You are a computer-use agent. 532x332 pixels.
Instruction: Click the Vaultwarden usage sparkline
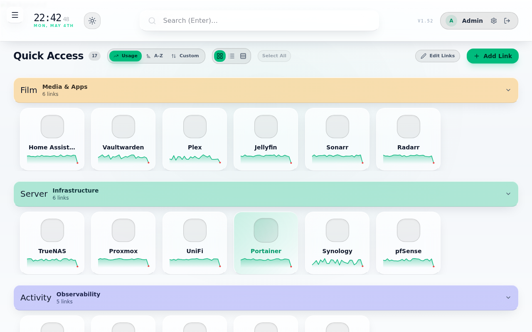pyautogui.click(x=123, y=159)
